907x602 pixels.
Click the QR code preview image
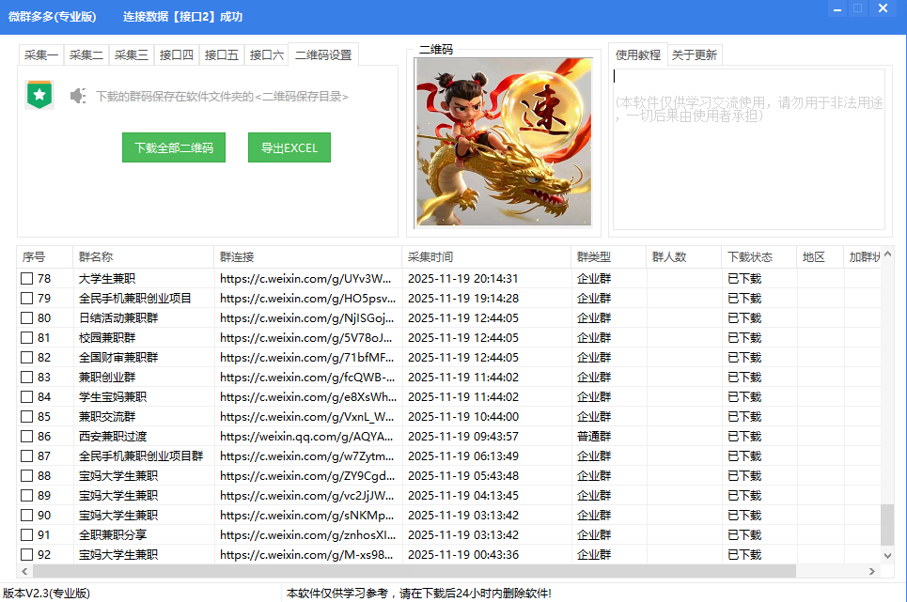(x=506, y=145)
